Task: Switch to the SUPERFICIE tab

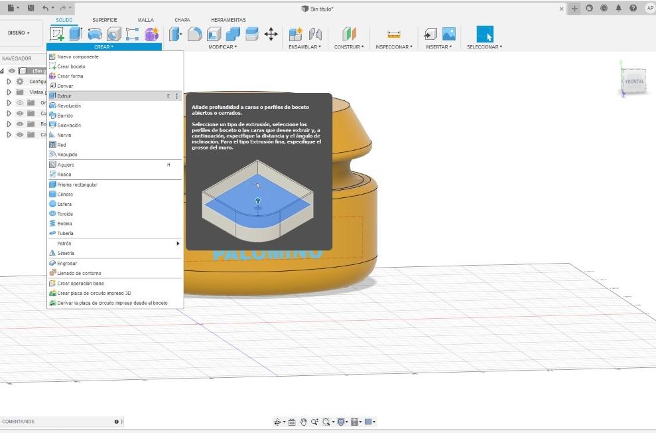Action: 105,20
